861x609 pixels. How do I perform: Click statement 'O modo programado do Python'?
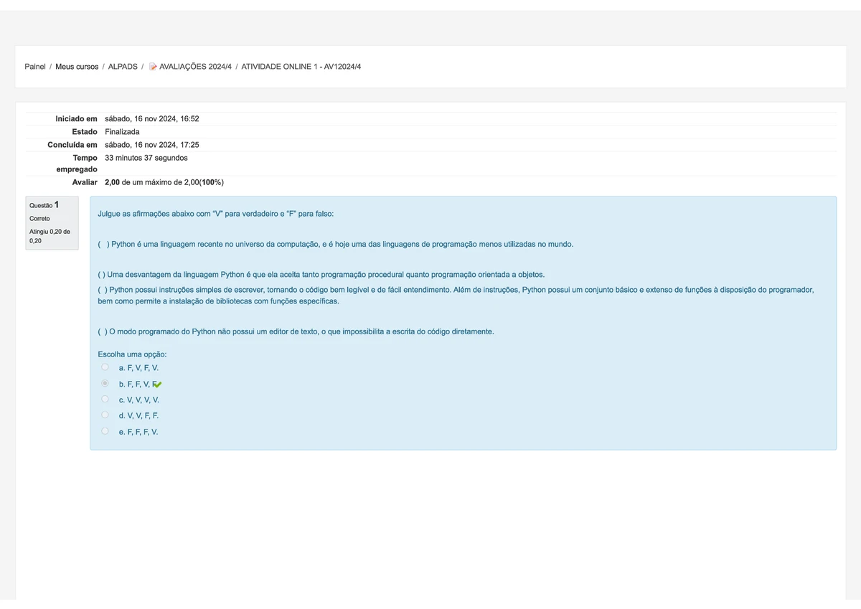tap(296, 331)
